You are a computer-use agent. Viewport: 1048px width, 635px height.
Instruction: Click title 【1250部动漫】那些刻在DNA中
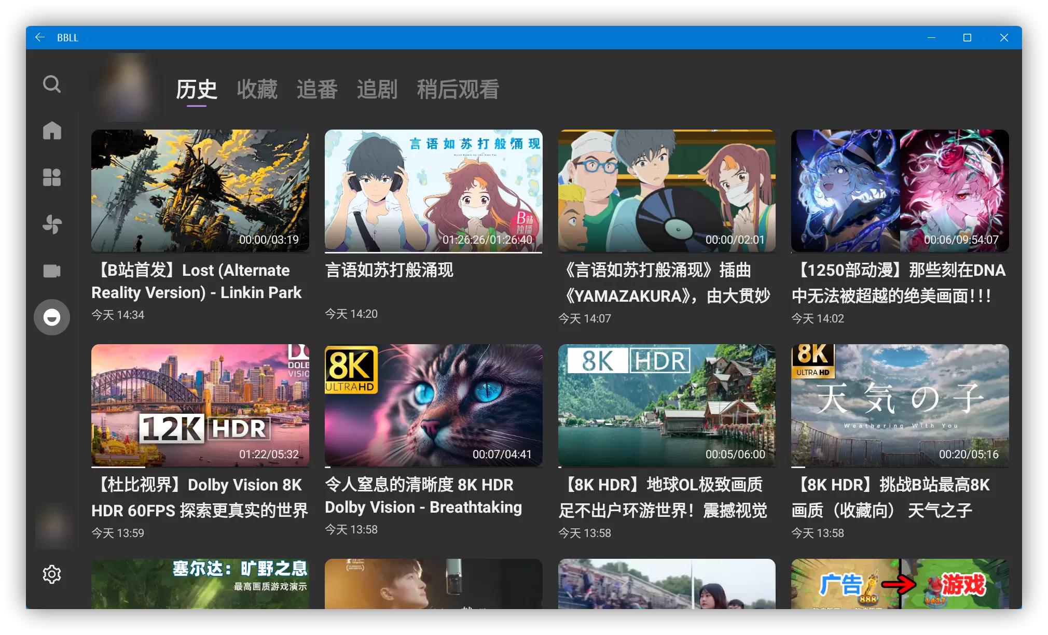point(899,283)
